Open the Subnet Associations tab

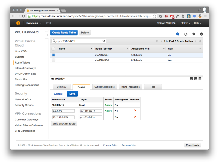click(105, 87)
